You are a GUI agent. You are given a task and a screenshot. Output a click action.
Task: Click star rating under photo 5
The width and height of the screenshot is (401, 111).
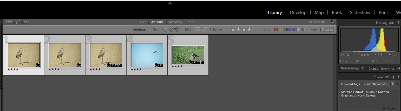[177, 66]
